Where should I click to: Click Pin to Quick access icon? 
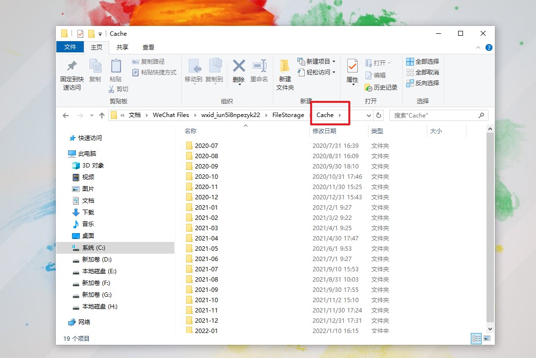click(x=72, y=66)
